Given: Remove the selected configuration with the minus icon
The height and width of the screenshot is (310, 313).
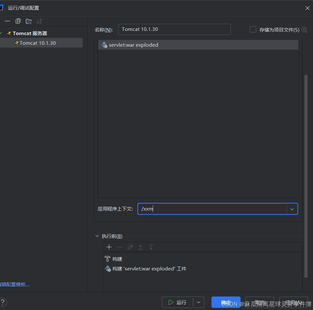Looking at the screenshot, I should (x=7, y=21).
